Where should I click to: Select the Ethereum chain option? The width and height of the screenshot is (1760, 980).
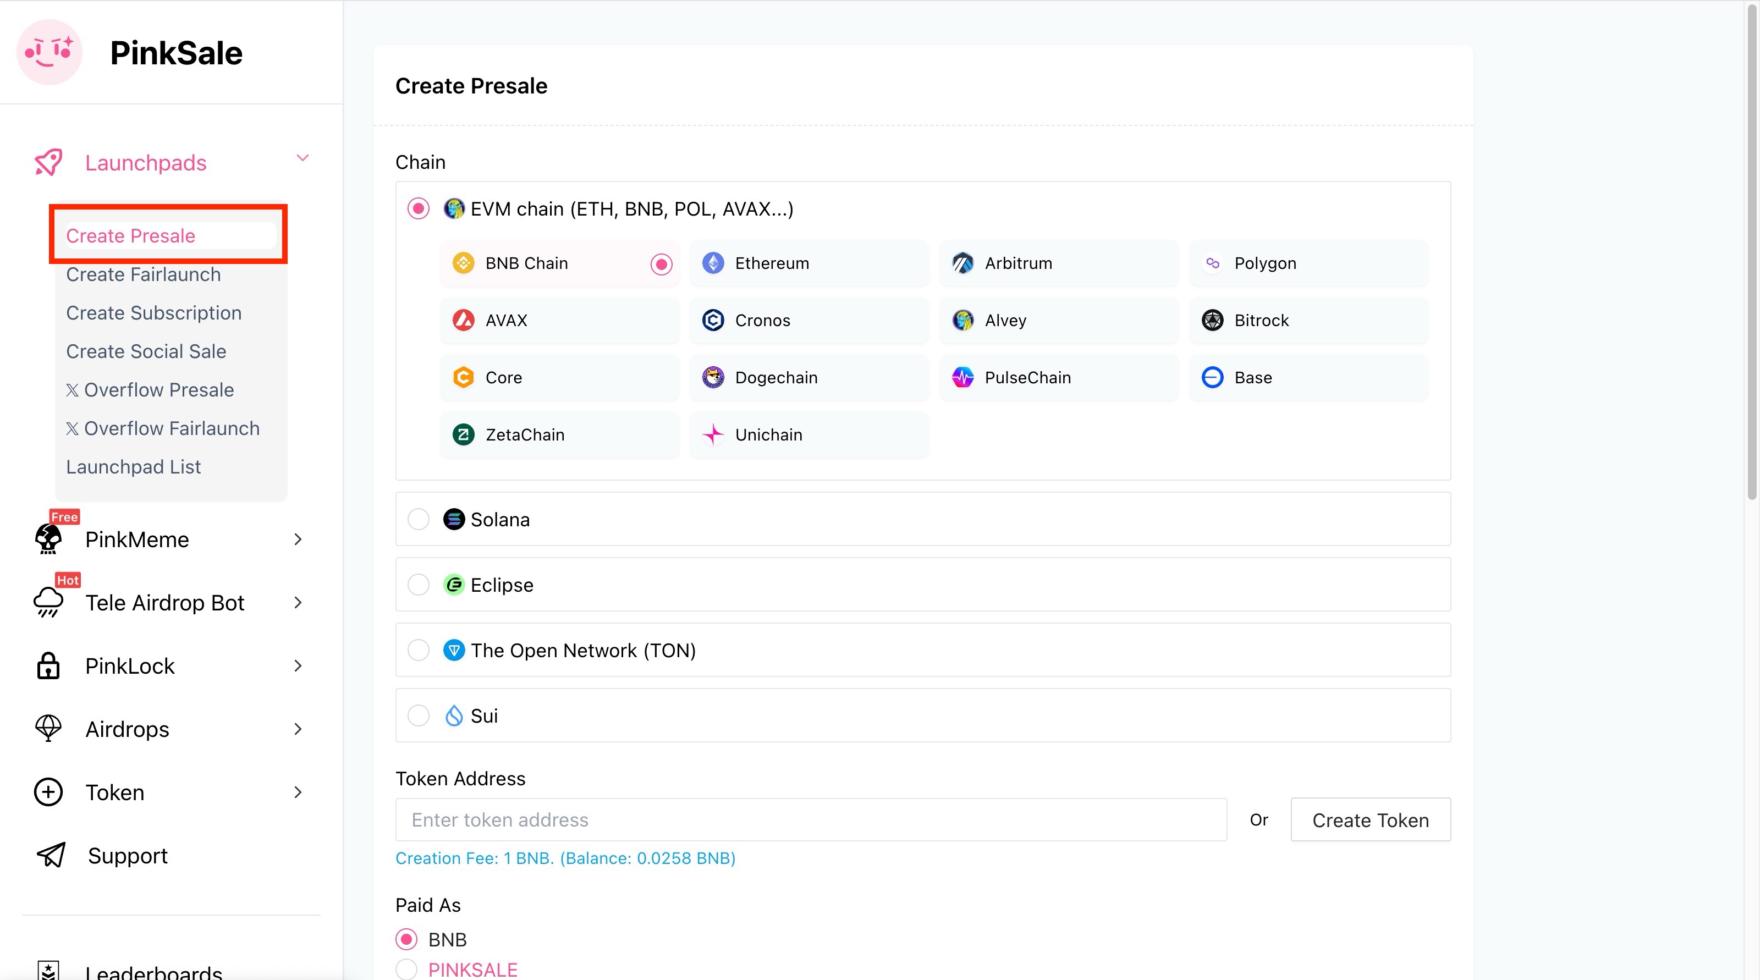coord(810,263)
